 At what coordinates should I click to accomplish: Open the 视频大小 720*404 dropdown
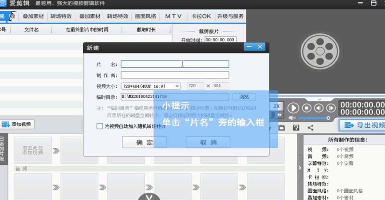pos(151,86)
